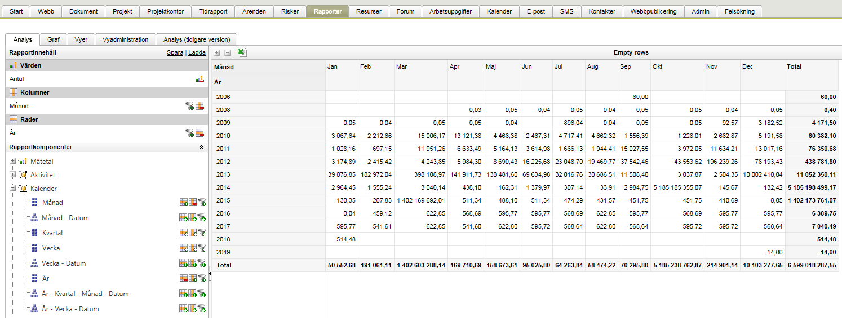This screenshot has height=318, width=842.
Task: Add År - Kvartal - Månad - Datum to rows
Action: point(184,293)
